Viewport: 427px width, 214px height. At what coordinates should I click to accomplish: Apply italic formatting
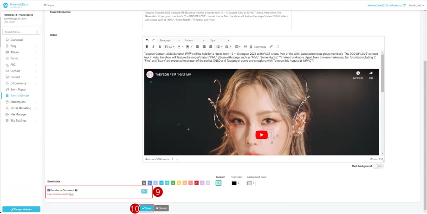(153, 46)
